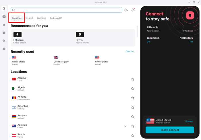Click the NoBorders On status
The width and height of the screenshot is (201, 140).
(191, 42)
